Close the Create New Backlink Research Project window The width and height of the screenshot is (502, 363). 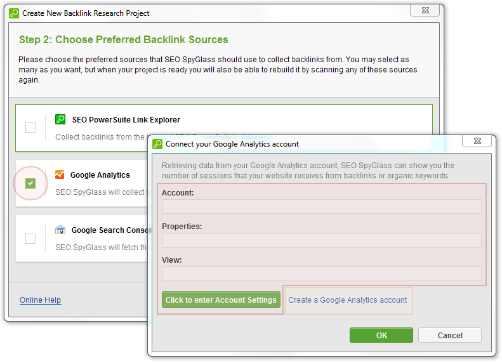[425, 11]
